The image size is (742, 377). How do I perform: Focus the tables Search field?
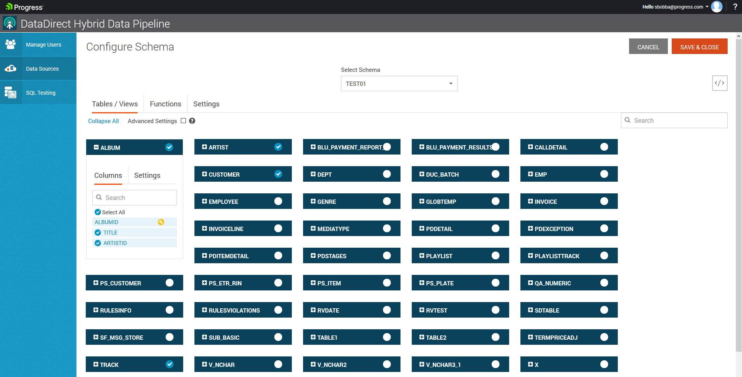674,120
